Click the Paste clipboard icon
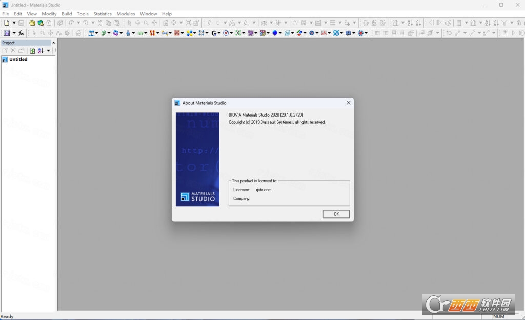This screenshot has width=525, height=320. [116, 22]
